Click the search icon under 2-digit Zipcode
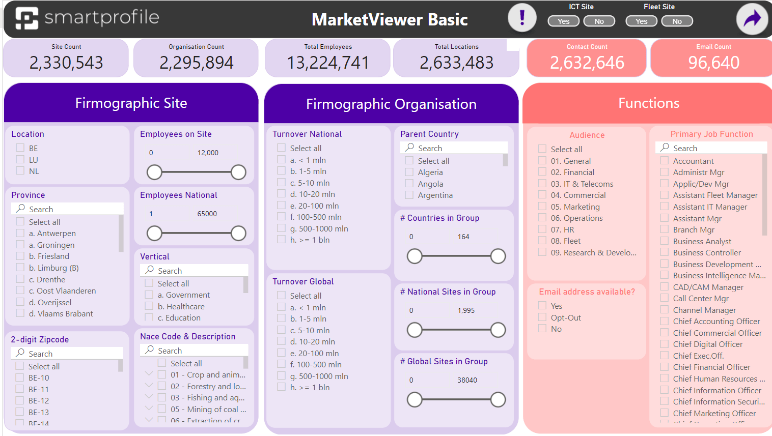Image resolution: width=772 pixels, height=436 pixels. tap(19, 353)
